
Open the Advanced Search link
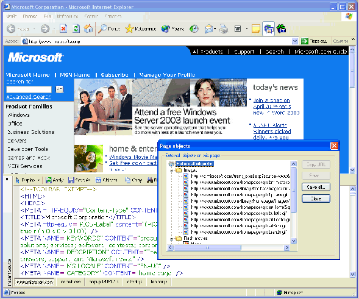[x=29, y=97]
